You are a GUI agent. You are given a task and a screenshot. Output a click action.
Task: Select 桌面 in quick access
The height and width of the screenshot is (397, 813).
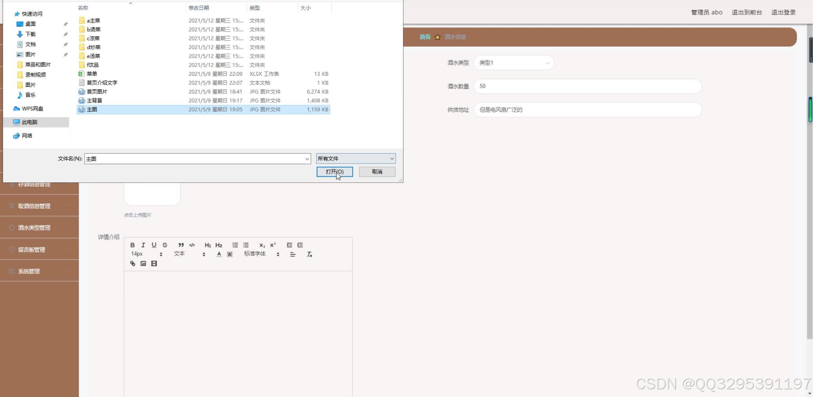pos(30,24)
